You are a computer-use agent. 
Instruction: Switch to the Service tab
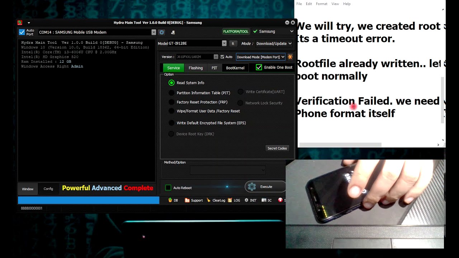(x=174, y=68)
